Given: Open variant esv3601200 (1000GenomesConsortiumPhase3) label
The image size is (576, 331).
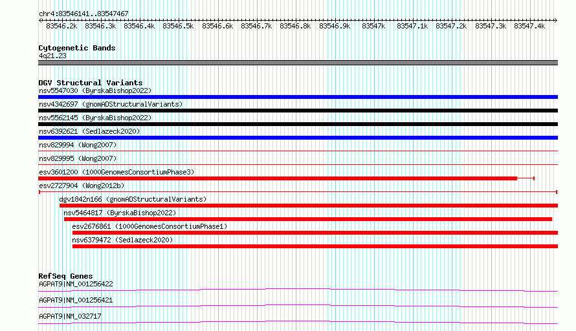Looking at the screenshot, I should pos(116,172).
